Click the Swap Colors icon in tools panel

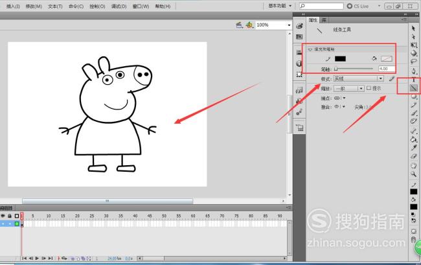[x=413, y=220]
